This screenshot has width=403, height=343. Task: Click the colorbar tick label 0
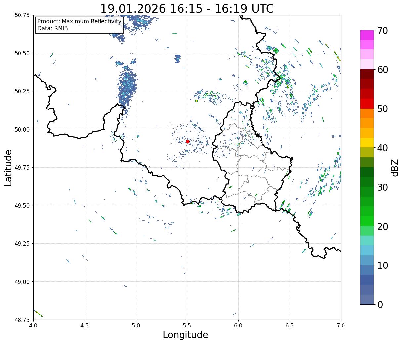[380, 304]
